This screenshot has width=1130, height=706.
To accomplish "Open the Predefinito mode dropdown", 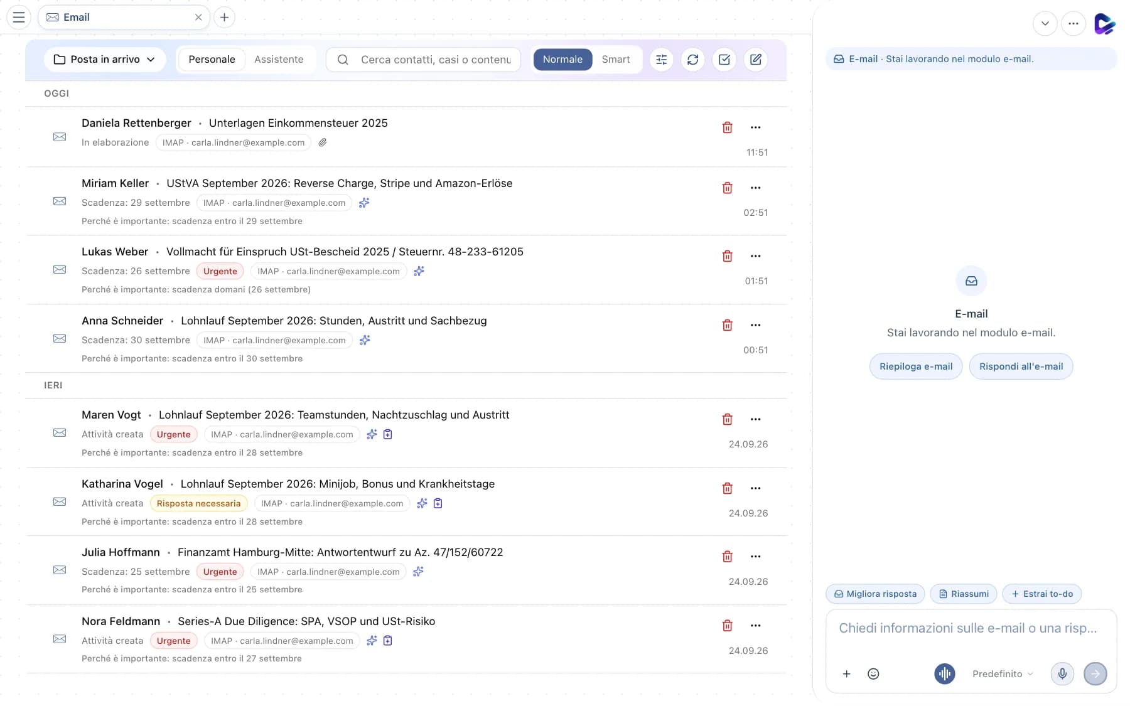I will (x=1003, y=674).
